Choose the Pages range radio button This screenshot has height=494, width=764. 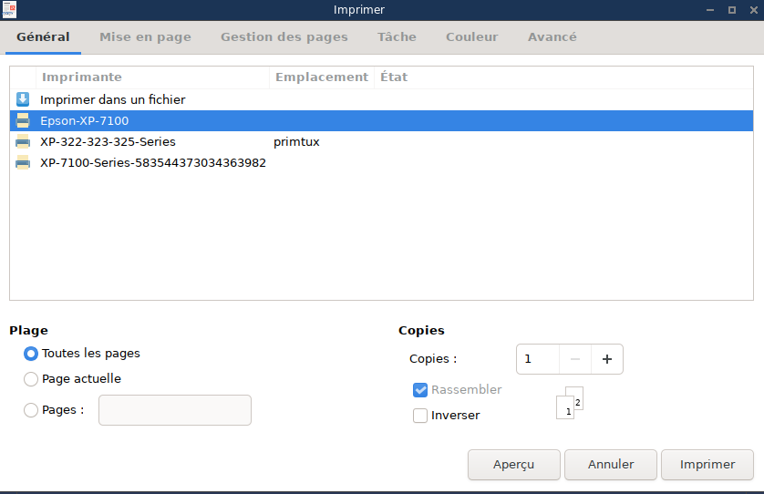pos(31,410)
